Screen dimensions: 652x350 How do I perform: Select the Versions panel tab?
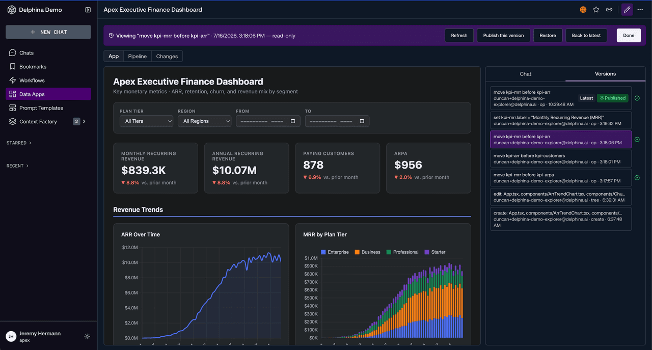click(x=606, y=74)
